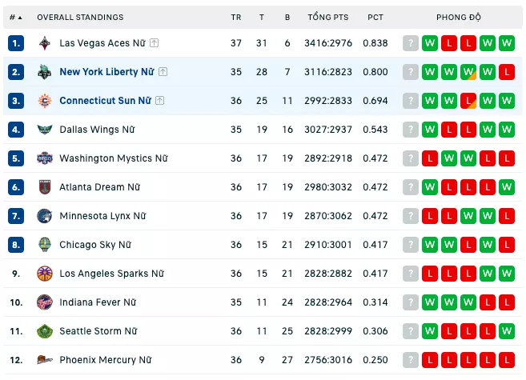Click the Washington Mystics team logo
Image resolution: width=526 pixels, height=380 pixels.
click(44, 158)
